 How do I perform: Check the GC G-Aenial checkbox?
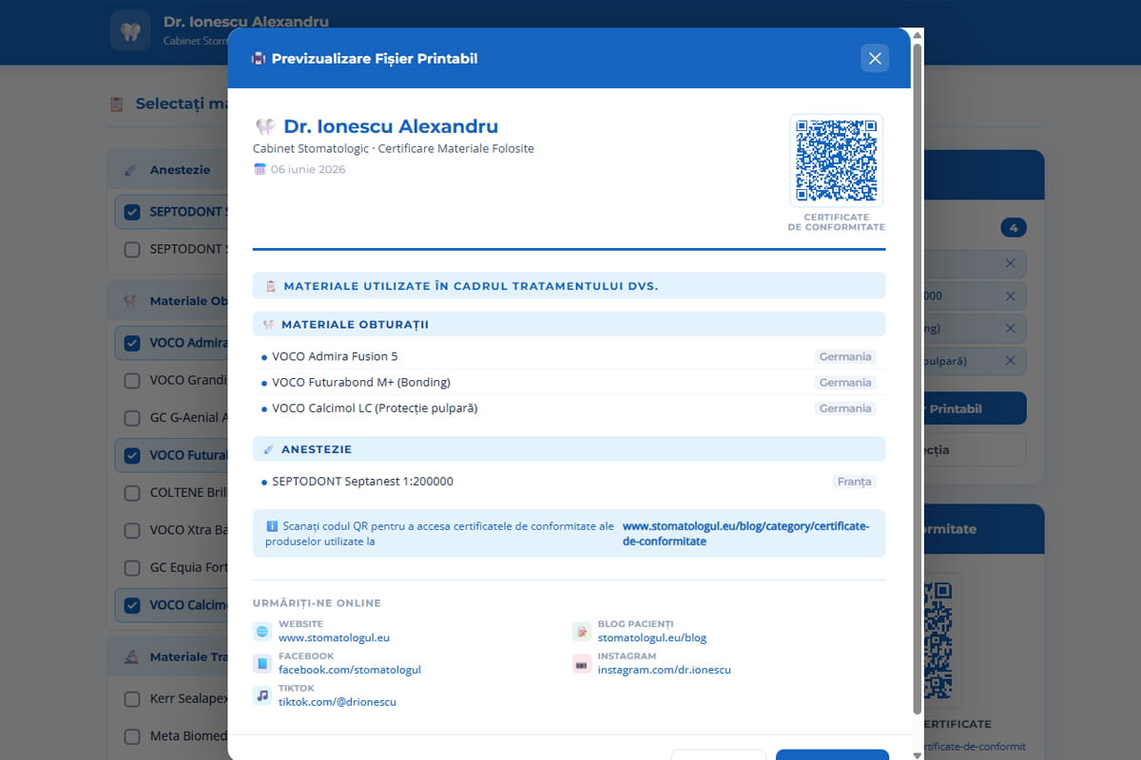(132, 417)
